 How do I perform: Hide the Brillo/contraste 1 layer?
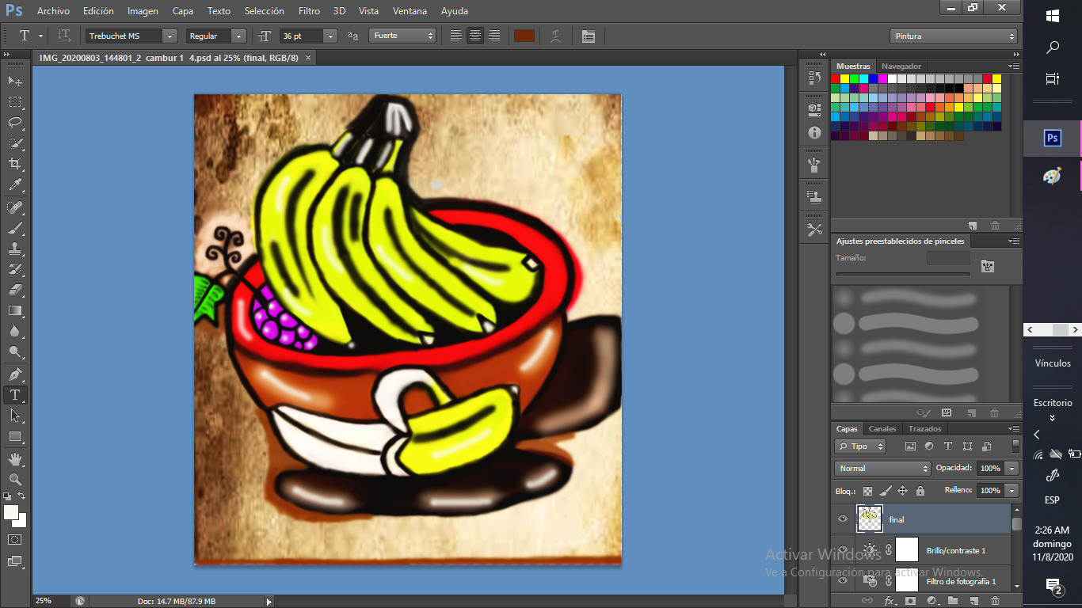pos(843,549)
